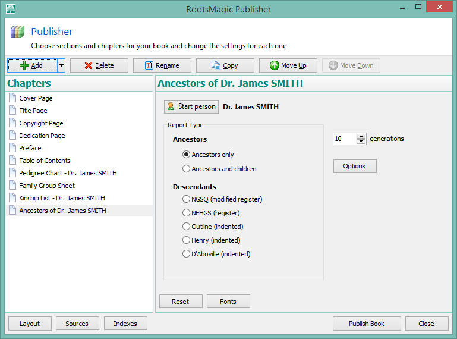Screen dimensions: 457x339
Task: Select Preface chapter
Action: (x=79, y=148)
